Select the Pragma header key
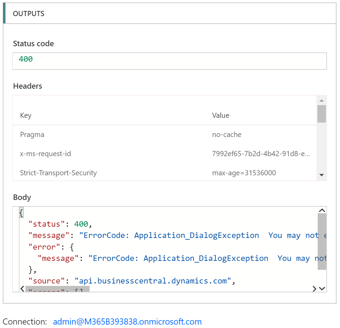This screenshot has height=328, width=340. [x=32, y=135]
